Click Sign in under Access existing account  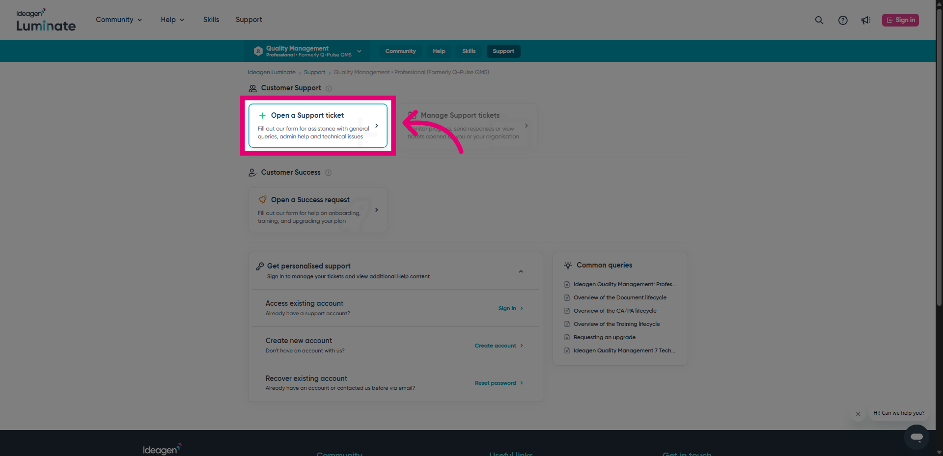click(511, 308)
